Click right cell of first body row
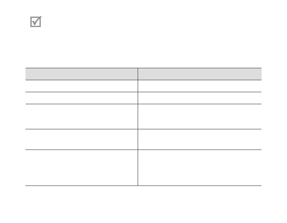This screenshot has width=287, height=223. coord(200,86)
